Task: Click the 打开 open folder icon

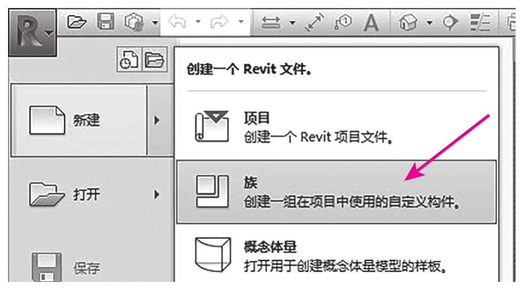Action: pos(47,194)
